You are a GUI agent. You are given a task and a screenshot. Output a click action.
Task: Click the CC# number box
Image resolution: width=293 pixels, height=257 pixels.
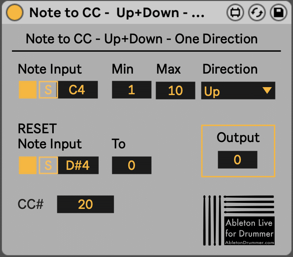click(85, 204)
